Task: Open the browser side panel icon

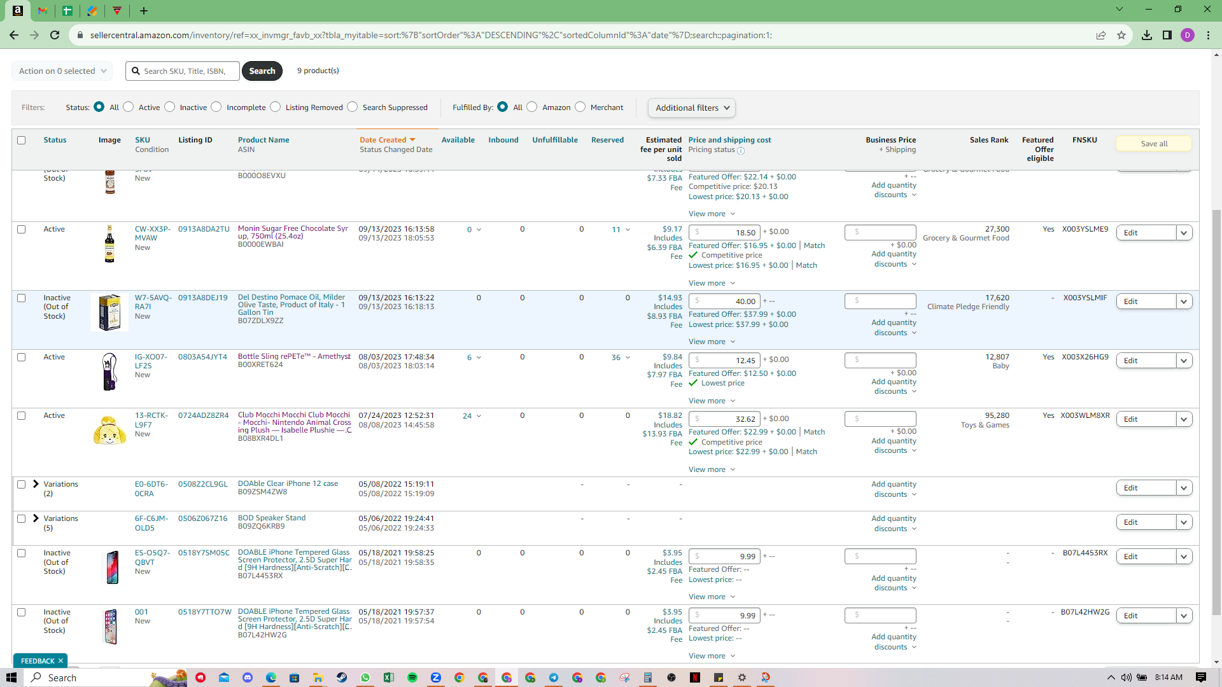Action: tap(1167, 35)
